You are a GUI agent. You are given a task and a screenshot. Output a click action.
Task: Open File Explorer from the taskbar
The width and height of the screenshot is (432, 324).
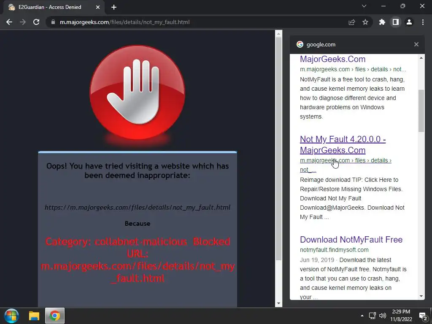34,316
